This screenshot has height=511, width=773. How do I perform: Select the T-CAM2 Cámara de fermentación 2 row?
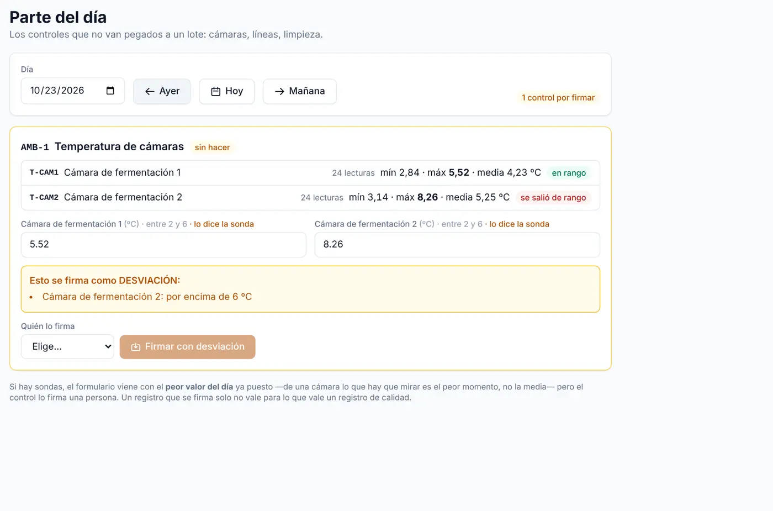[x=310, y=198]
